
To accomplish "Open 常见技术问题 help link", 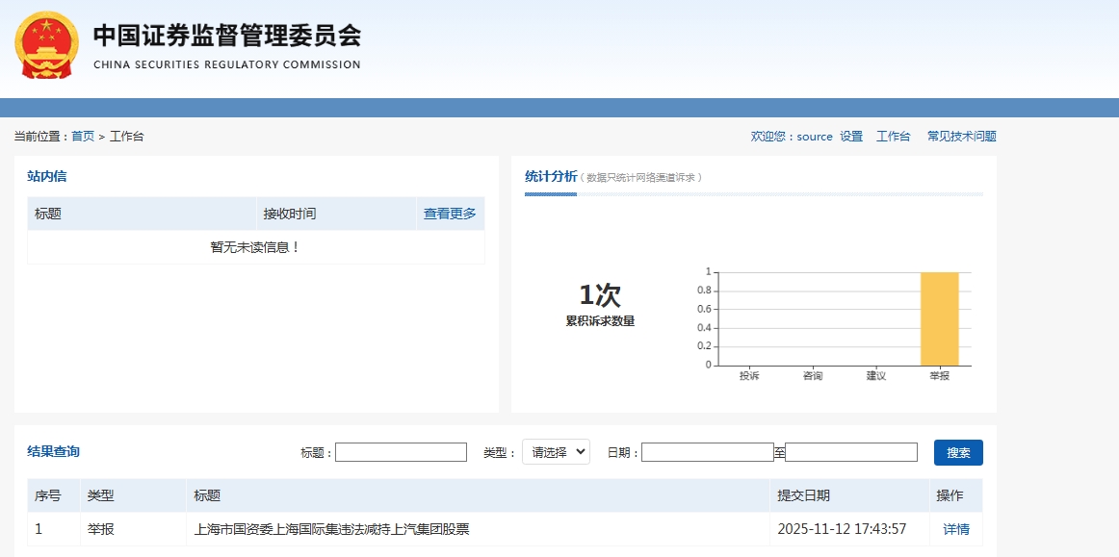I will coord(962,137).
